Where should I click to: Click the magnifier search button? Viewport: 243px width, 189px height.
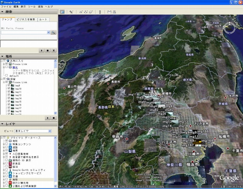click(x=53, y=32)
